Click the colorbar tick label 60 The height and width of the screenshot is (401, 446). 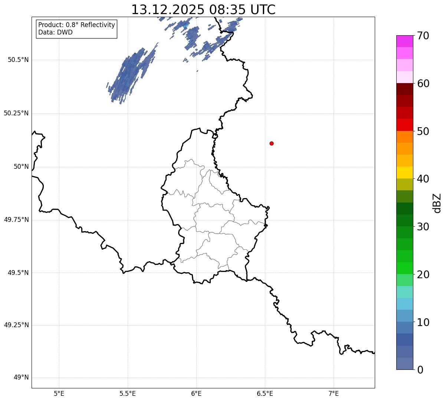tap(423, 83)
